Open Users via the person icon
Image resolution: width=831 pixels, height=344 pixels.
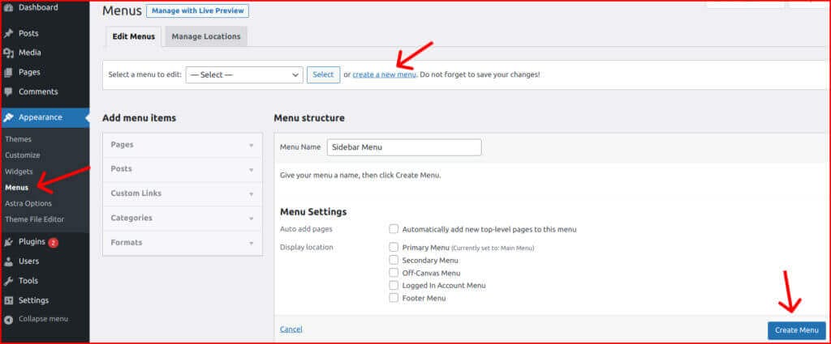[8, 261]
